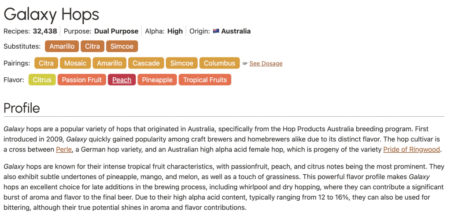This screenshot has width=451, height=216.
Task: Choose the Pineapple flavor tag
Action: 157,80
